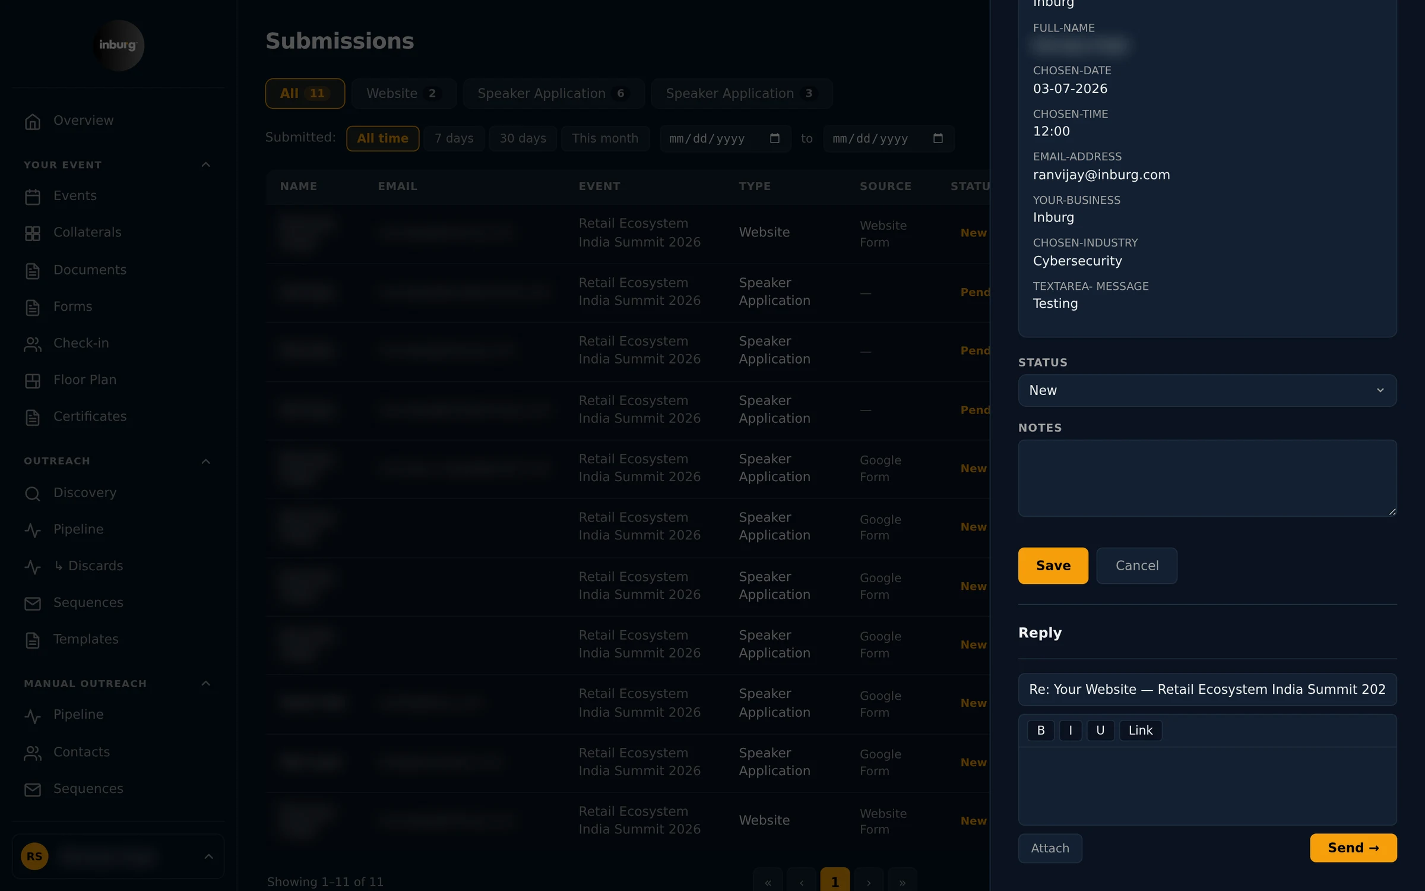Switch to the Website submissions tab

pos(403,93)
